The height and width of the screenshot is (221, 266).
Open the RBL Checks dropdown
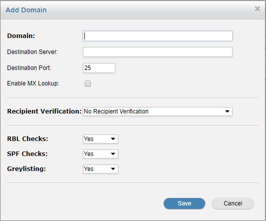pyautogui.click(x=100, y=139)
